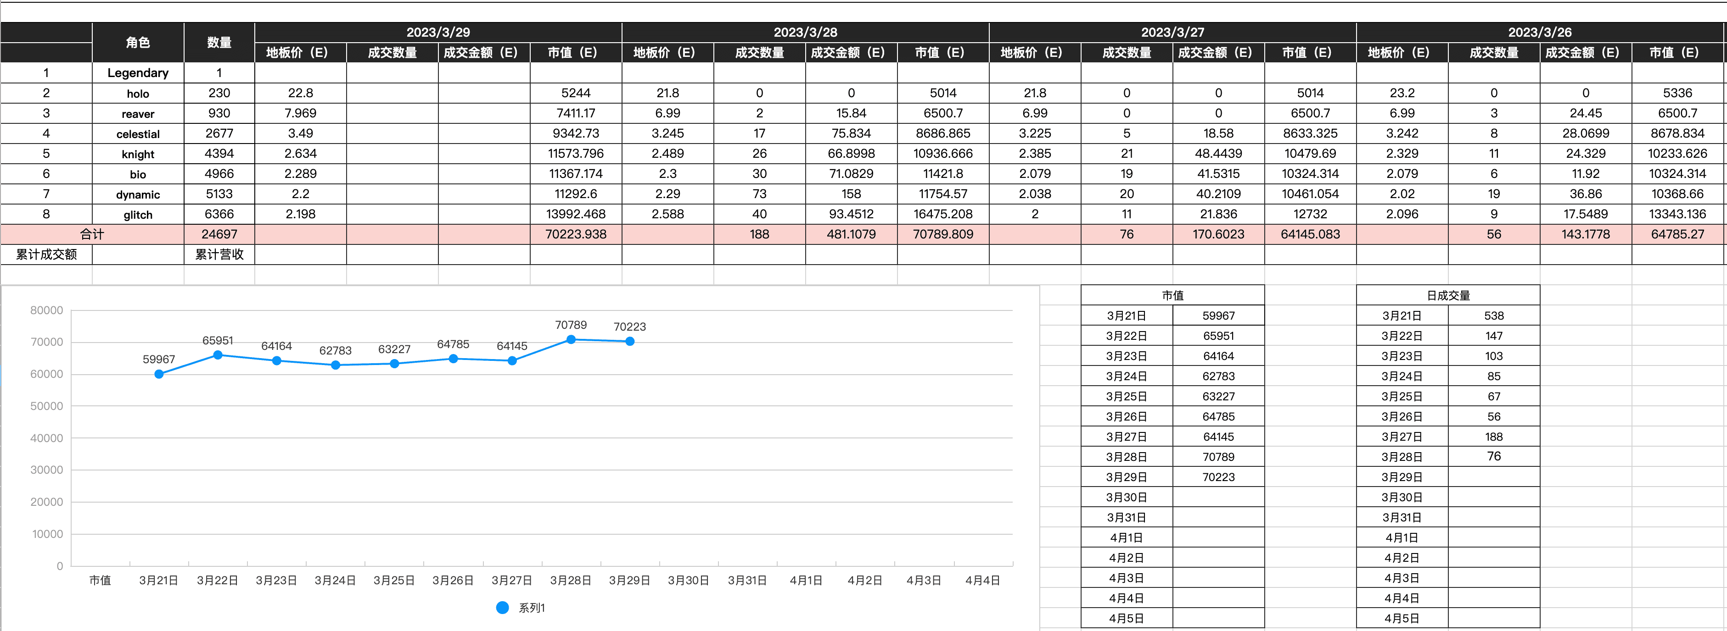Select the 数量 column header cell

pos(219,42)
